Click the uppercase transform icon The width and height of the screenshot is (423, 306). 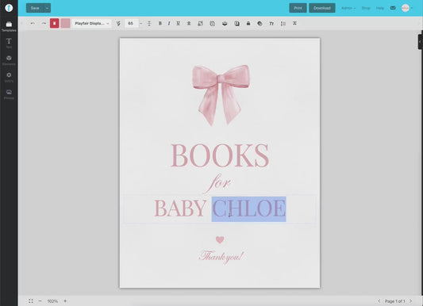point(189,24)
